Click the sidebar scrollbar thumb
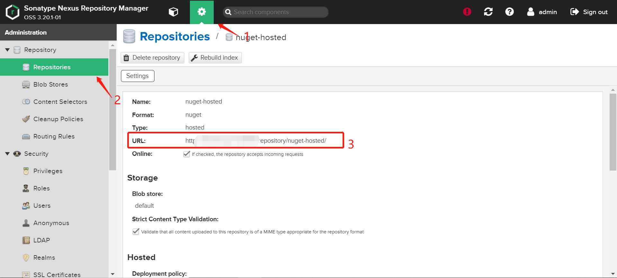Image resolution: width=617 pixels, height=278 pixels. (112, 110)
